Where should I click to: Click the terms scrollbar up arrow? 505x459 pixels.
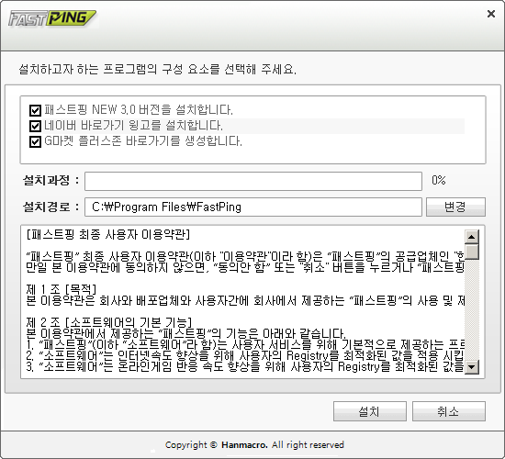tap(472, 237)
